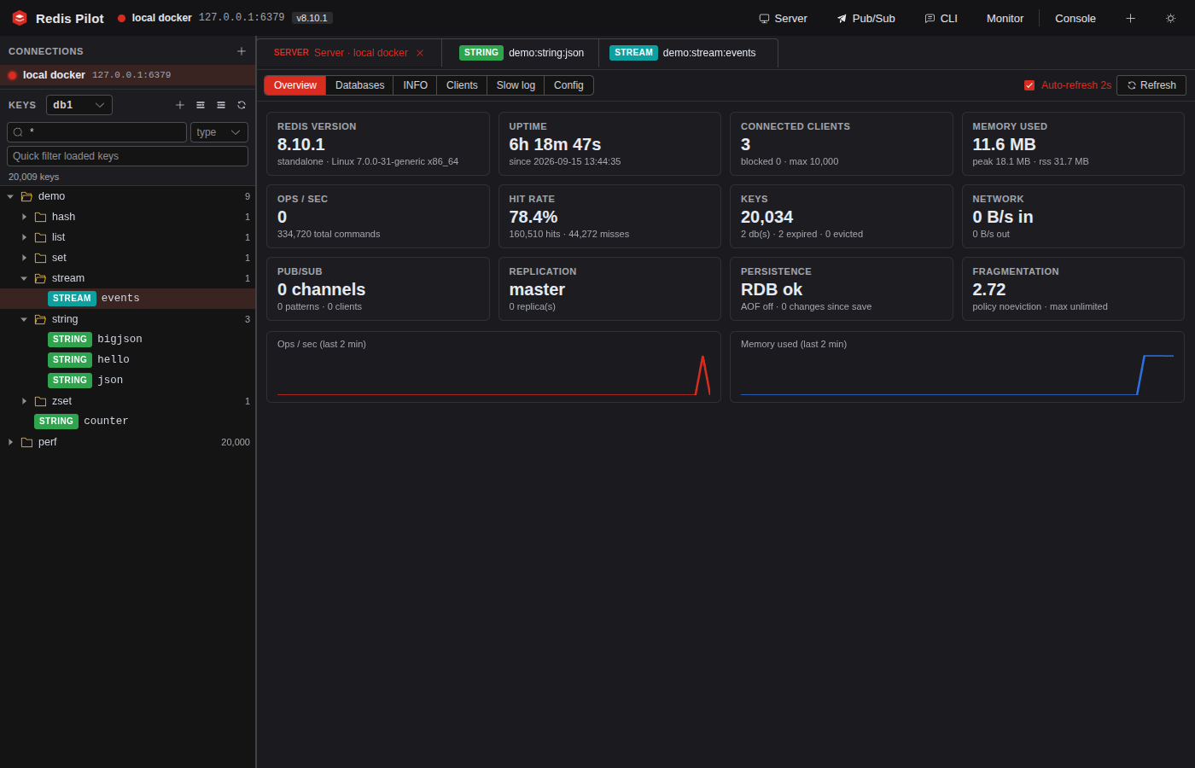The width and height of the screenshot is (1195, 768).
Task: Click the plus icon in top navigation
Action: click(x=1130, y=18)
